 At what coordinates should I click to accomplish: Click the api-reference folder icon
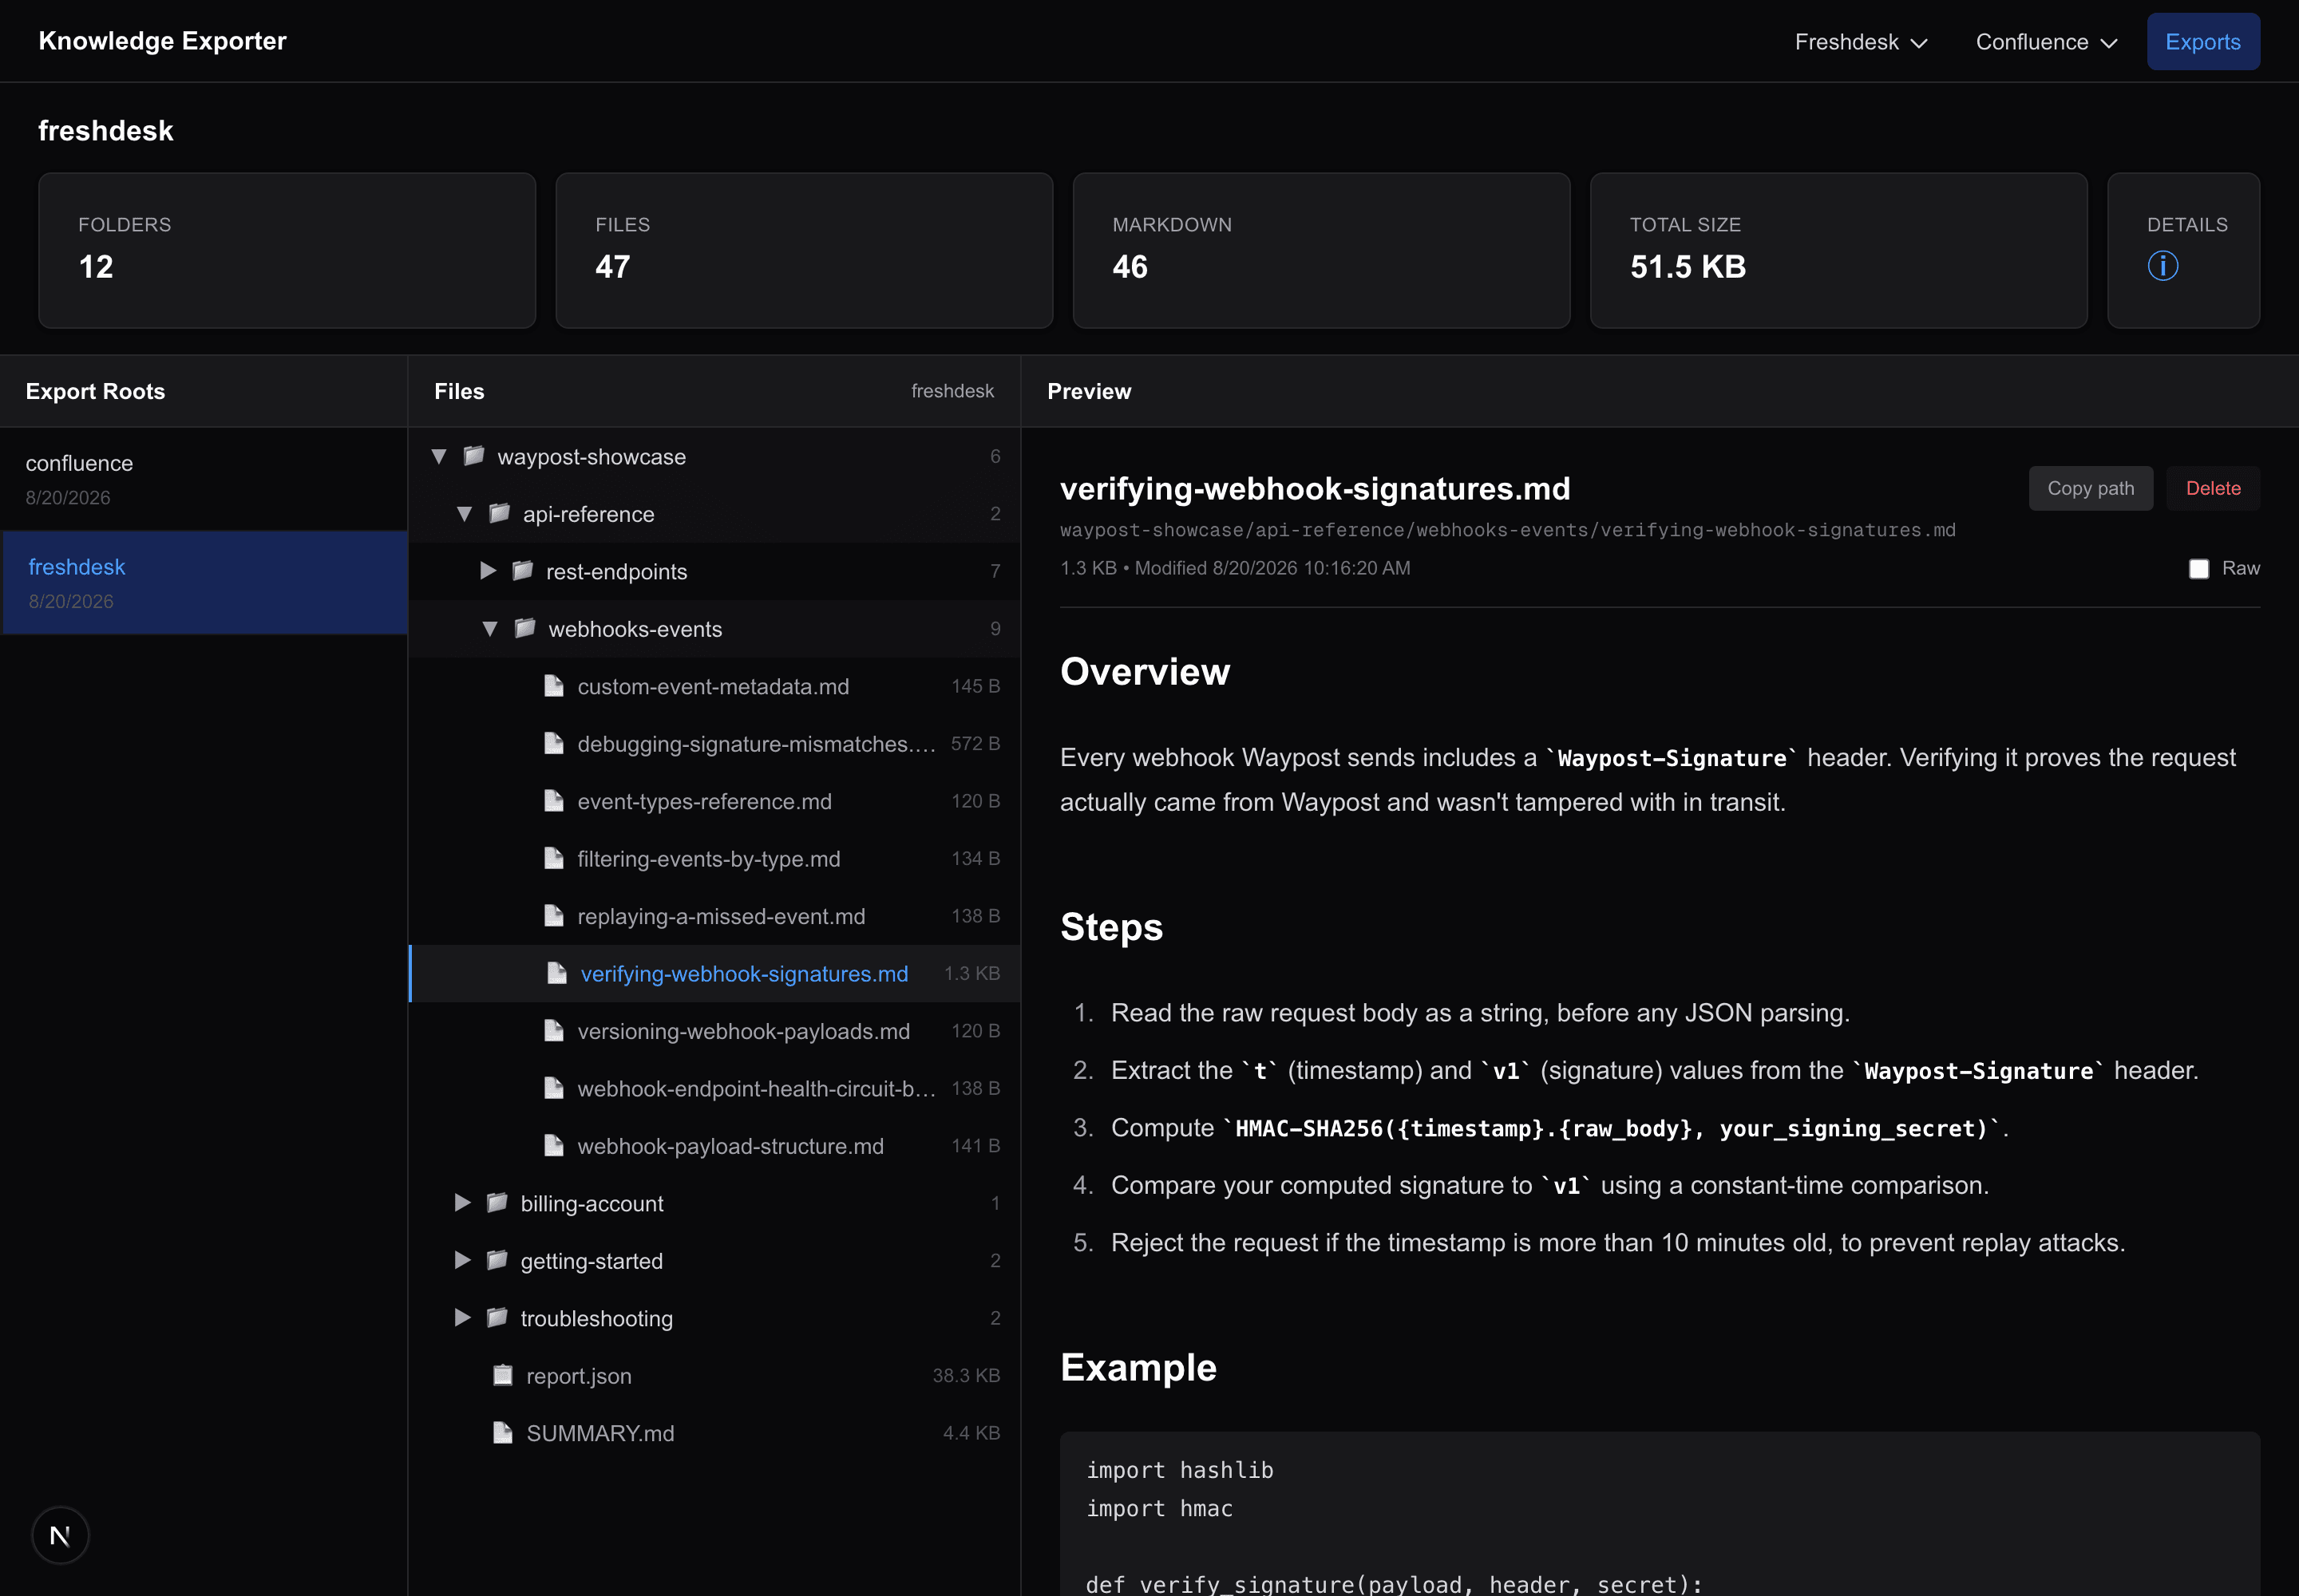click(499, 513)
